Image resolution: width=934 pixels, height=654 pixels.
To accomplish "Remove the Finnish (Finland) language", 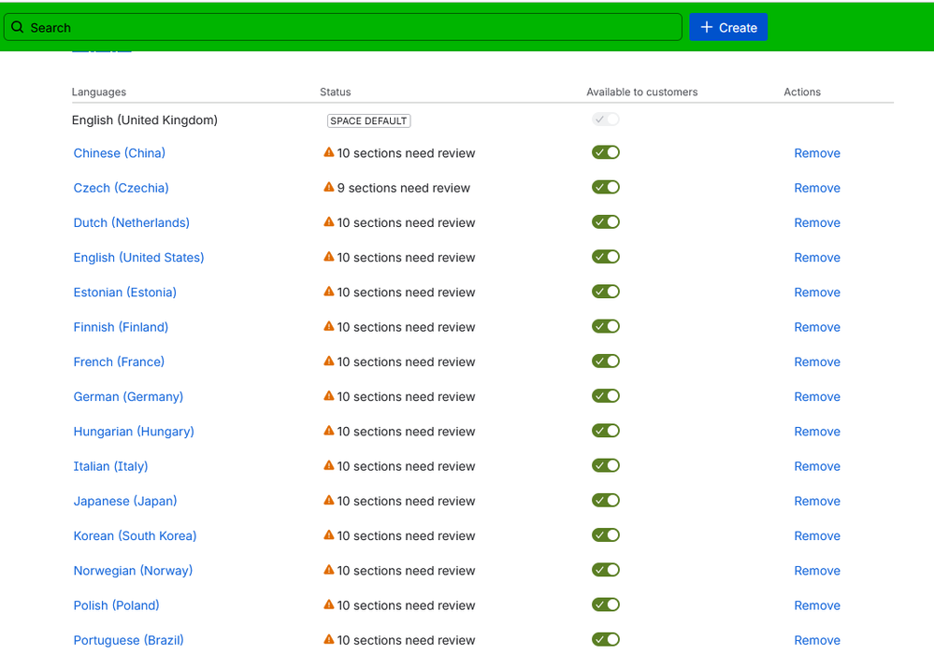I will 817,327.
